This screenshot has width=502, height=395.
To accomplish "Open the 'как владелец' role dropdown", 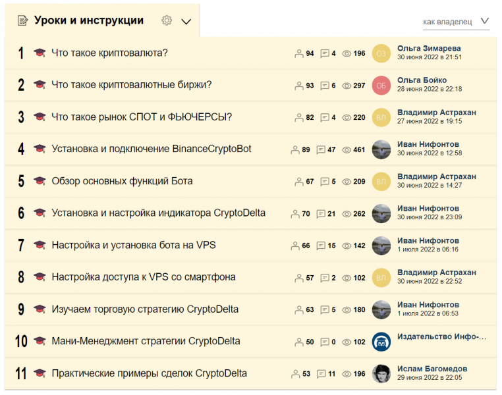I will pos(456,22).
